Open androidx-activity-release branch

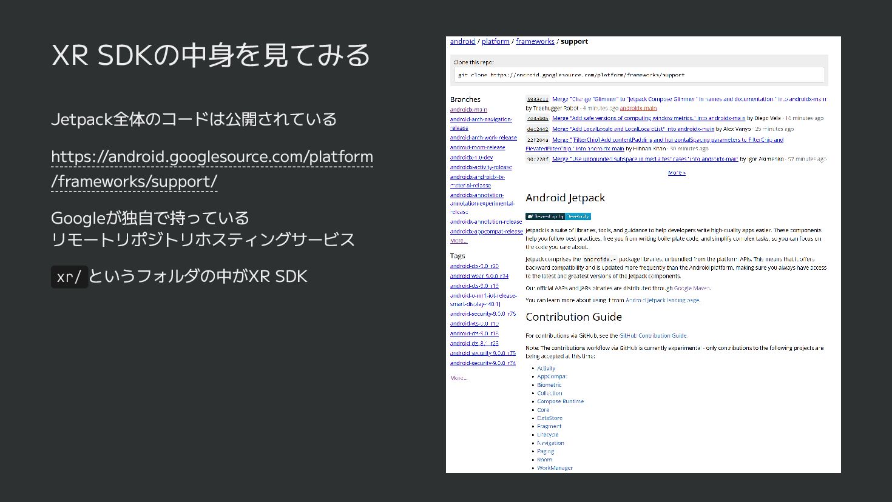(481, 167)
